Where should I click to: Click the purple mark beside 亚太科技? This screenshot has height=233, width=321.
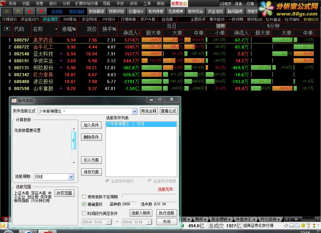pos(61,54)
